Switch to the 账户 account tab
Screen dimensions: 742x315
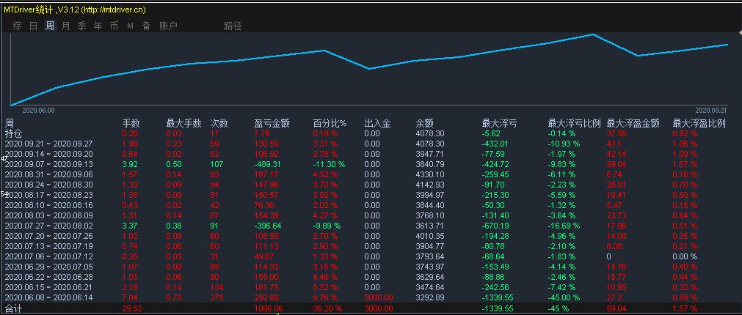pos(169,26)
